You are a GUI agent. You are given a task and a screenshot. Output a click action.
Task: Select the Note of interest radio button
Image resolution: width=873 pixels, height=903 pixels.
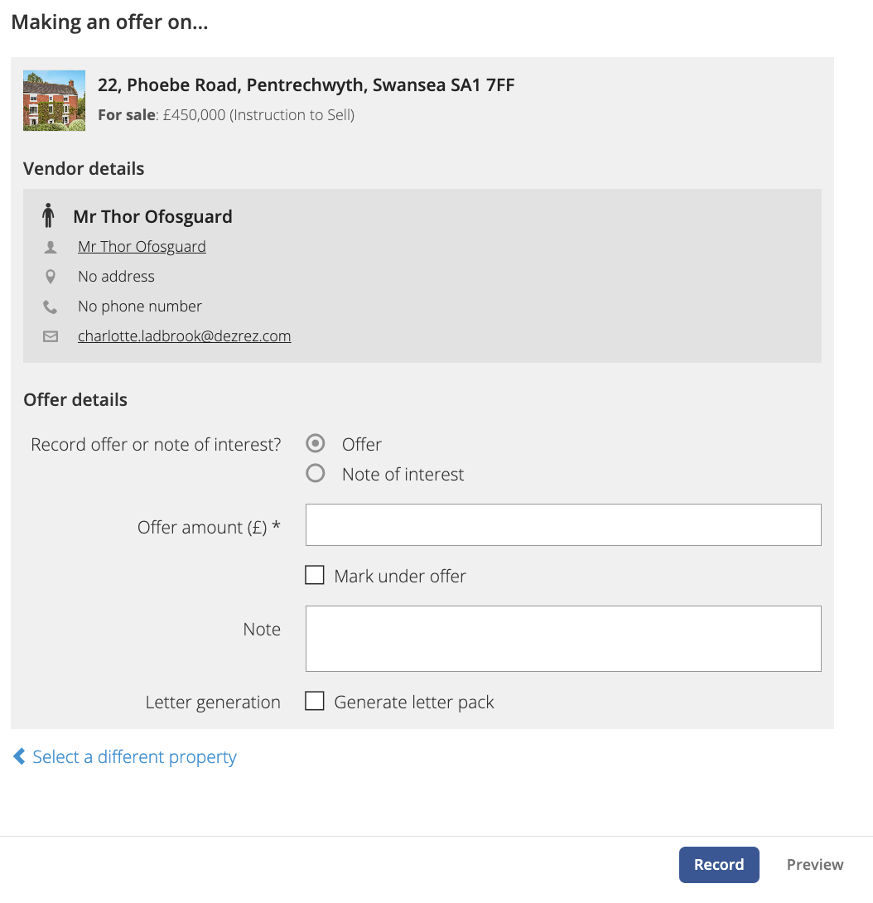(x=315, y=473)
